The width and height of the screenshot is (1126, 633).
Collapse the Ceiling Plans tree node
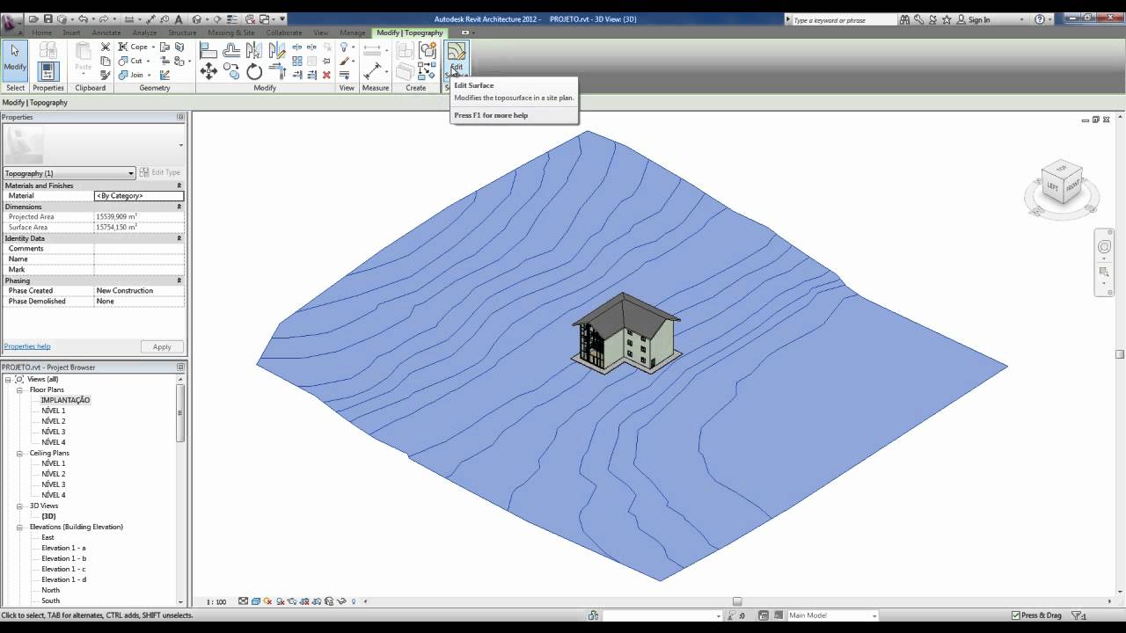[19, 453]
